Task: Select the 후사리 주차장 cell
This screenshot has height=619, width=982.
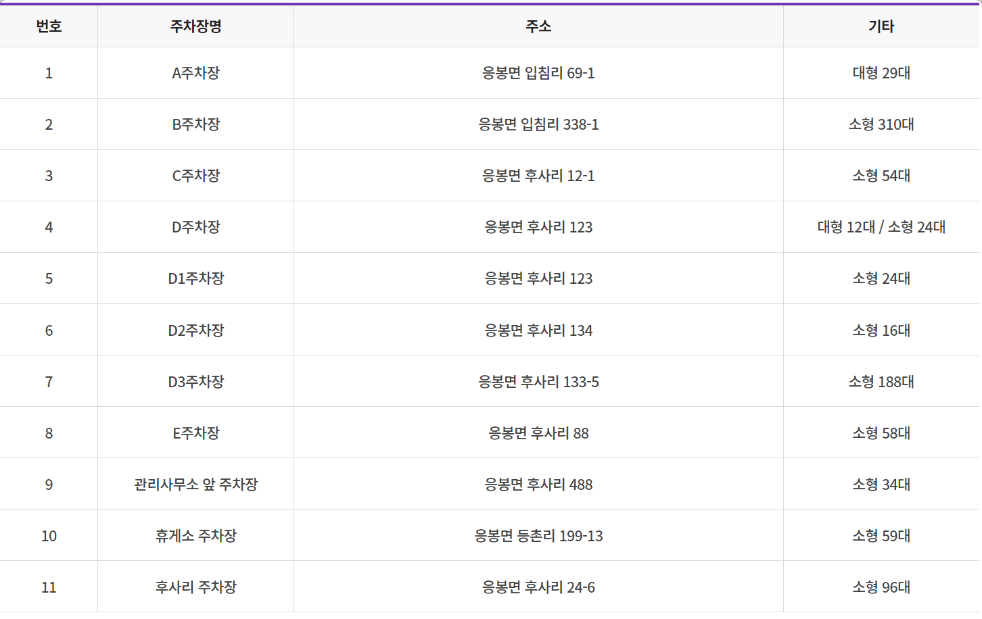Action: 196,587
